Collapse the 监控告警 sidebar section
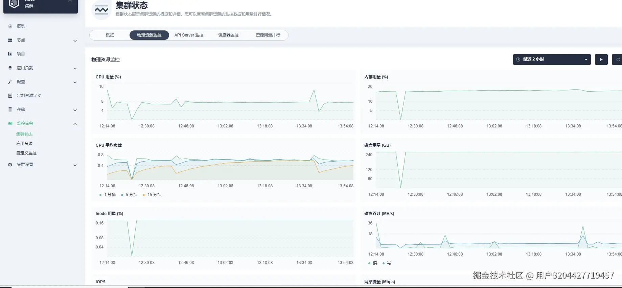 point(75,124)
